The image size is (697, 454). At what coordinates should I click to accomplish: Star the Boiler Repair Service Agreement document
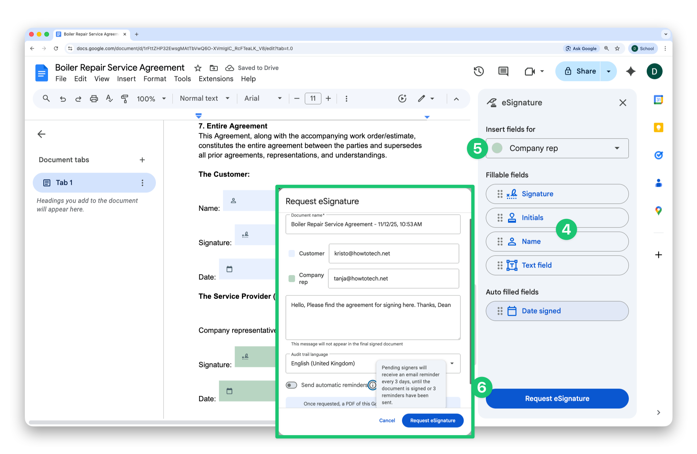click(198, 68)
